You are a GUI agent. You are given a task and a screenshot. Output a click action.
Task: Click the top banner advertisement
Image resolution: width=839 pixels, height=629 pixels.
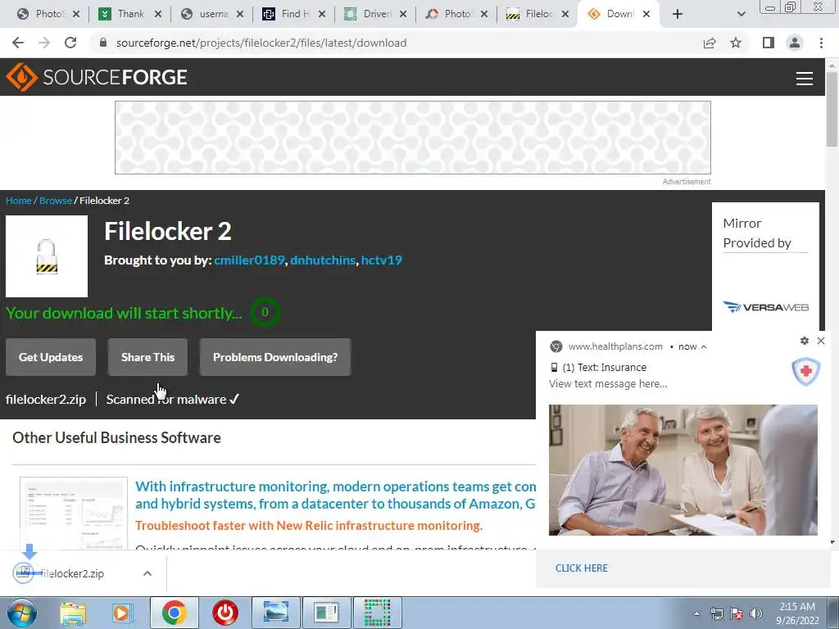413,138
